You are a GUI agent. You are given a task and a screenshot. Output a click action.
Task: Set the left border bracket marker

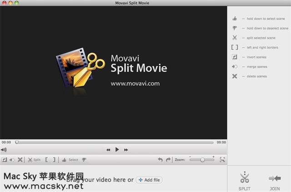click(46, 160)
